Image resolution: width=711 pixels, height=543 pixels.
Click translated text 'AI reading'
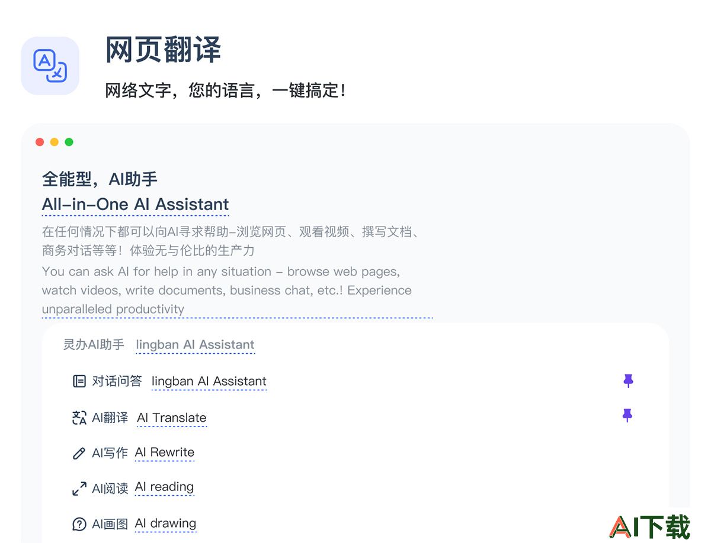(x=164, y=487)
